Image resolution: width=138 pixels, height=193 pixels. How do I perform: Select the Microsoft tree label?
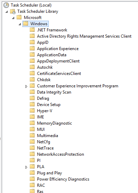[33, 18]
